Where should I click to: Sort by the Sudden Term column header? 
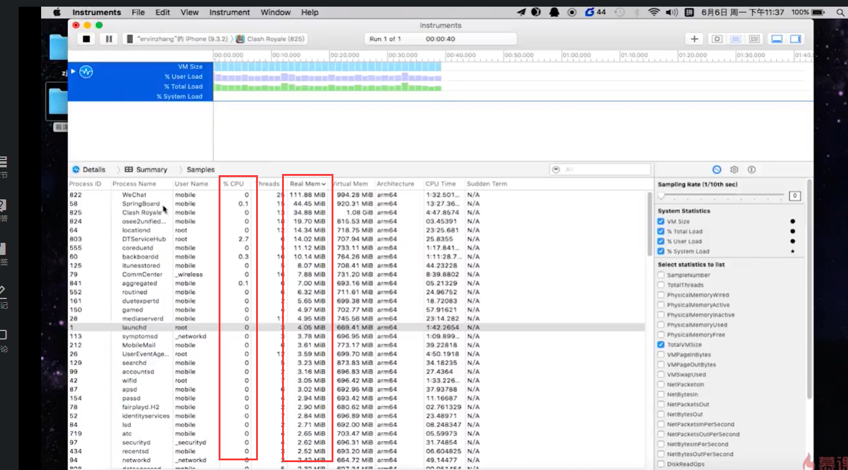(487, 184)
